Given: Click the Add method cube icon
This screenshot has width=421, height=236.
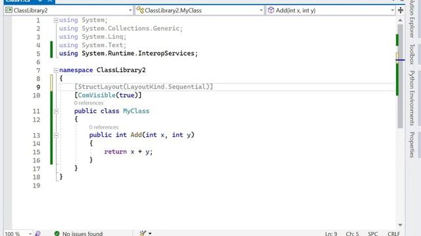Looking at the screenshot, I should tap(271, 10).
